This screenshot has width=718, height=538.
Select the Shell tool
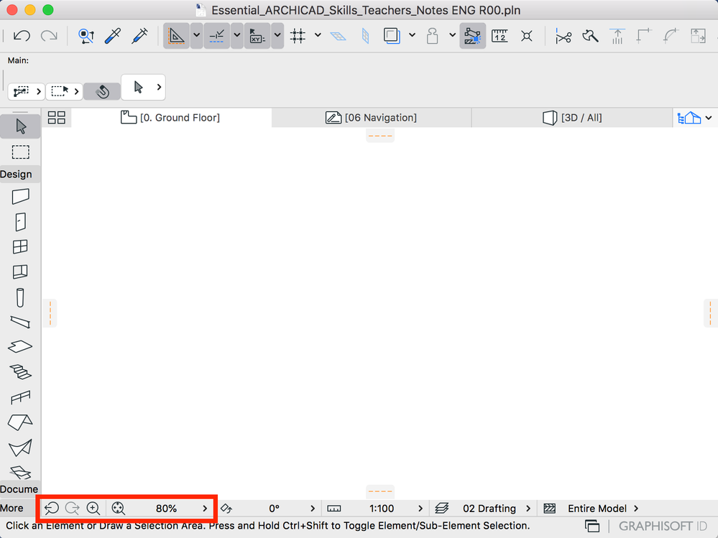coord(20,447)
